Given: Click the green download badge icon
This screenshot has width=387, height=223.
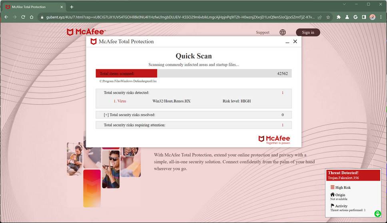Looking at the screenshot, I should pos(378,213).
